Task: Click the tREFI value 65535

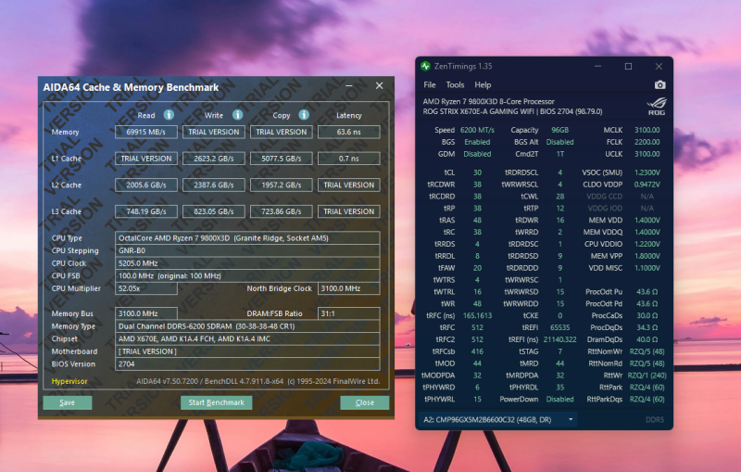Action: pyautogui.click(x=560, y=327)
